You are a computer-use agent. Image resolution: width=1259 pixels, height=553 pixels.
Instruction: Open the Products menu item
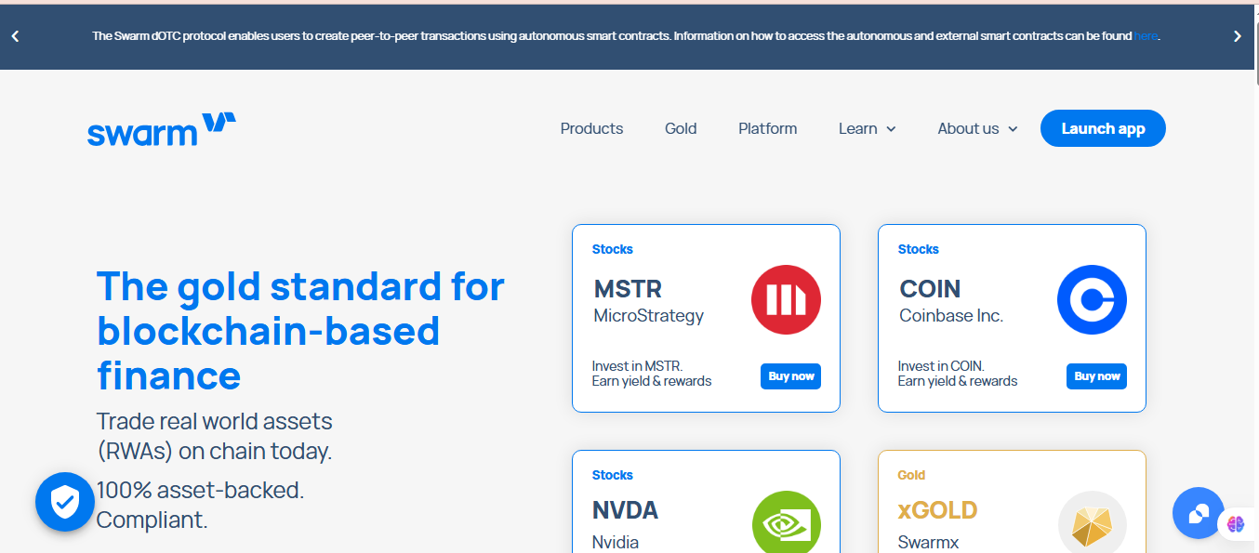[591, 128]
